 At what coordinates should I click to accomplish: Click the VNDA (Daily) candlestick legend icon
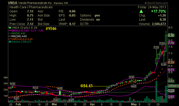click(x=10, y=27)
